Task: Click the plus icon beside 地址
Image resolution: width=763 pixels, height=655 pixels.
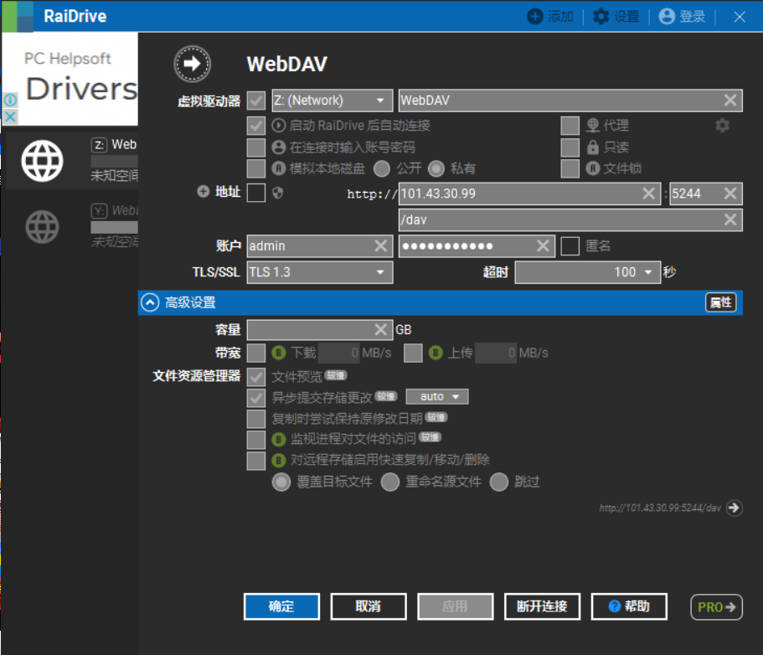Action: tap(204, 191)
